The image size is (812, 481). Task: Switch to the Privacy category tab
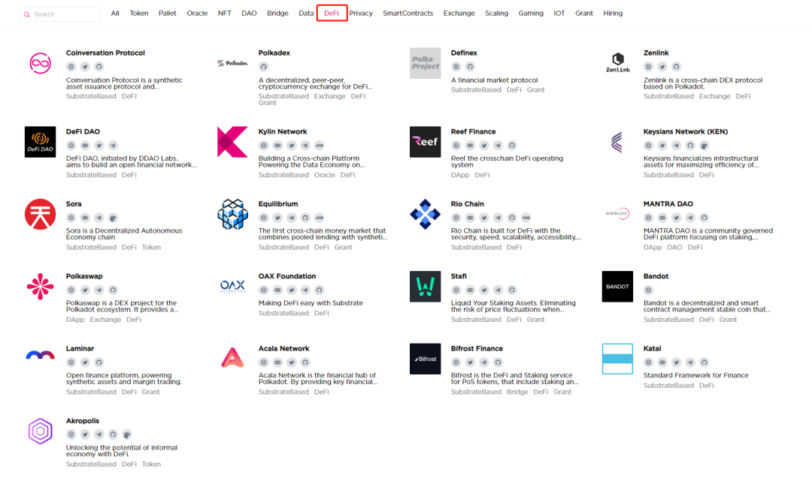click(361, 14)
